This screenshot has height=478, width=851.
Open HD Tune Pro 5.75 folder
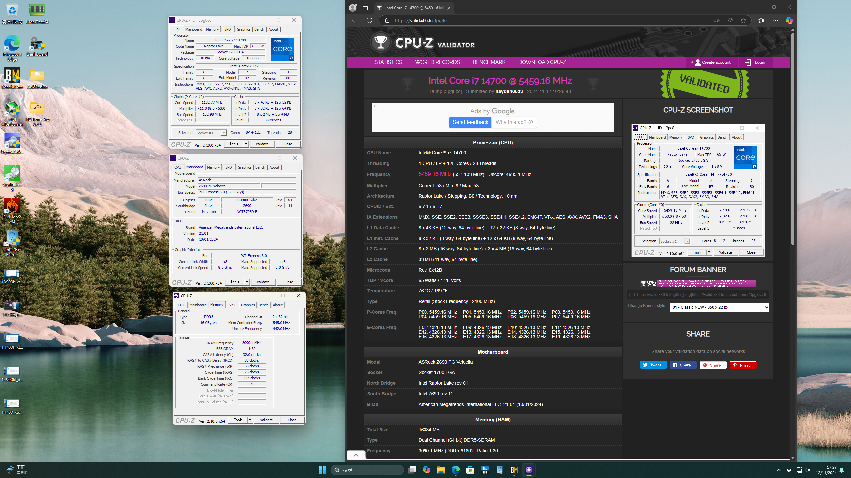coord(37,113)
